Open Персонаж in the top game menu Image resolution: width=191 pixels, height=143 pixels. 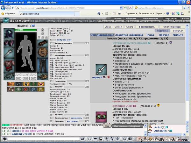click(171, 18)
